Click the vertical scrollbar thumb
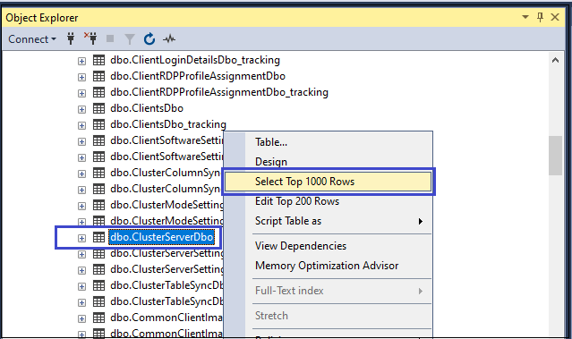572x339 pixels. 555,156
